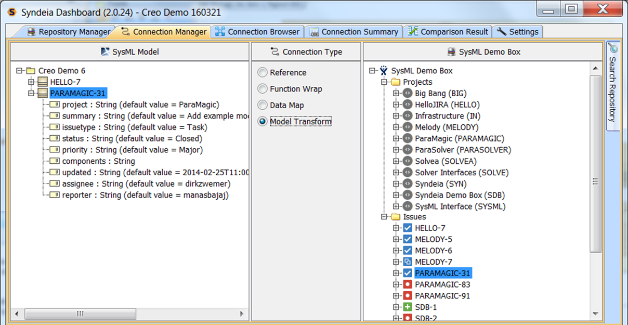The image size is (628, 325).
Task: Expand the MELODY-5 issue node
Action: tap(396, 239)
